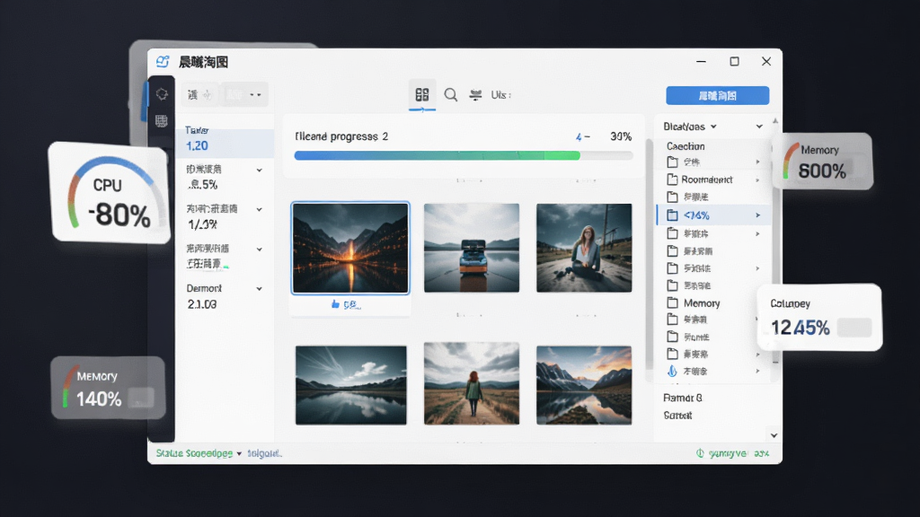The image size is (920, 517).
Task: Expand the Roomndenct folder arrow
Action: tap(757, 180)
